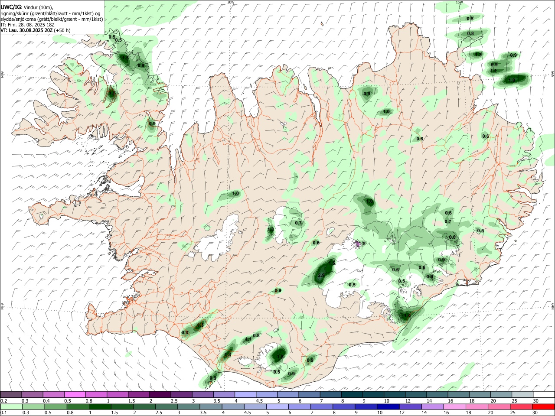This screenshot has width=555, height=416.
Task: Select the white swatch labelled 30, upper legend row
Action: (543, 395)
